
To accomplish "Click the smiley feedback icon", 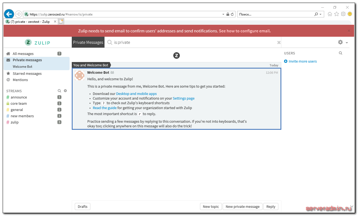I will coord(350,14).
